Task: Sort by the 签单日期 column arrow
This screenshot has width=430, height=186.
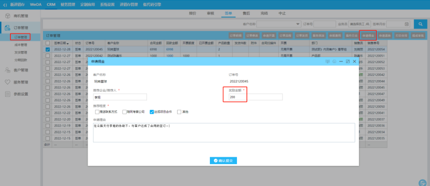Action: [68, 43]
